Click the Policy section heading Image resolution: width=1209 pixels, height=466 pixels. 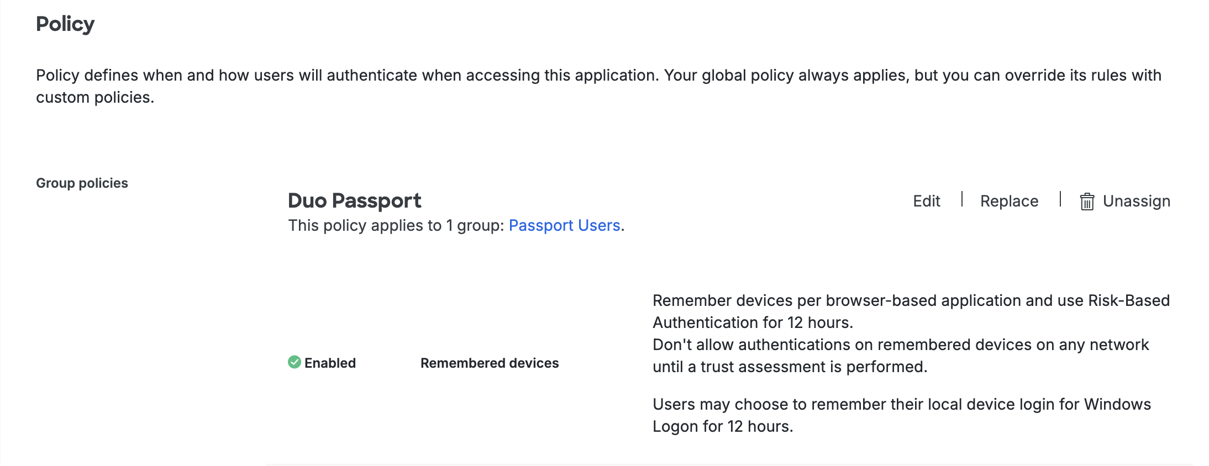[65, 24]
